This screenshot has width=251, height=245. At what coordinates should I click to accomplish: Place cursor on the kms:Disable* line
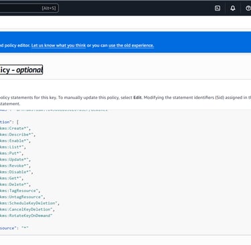(17, 172)
